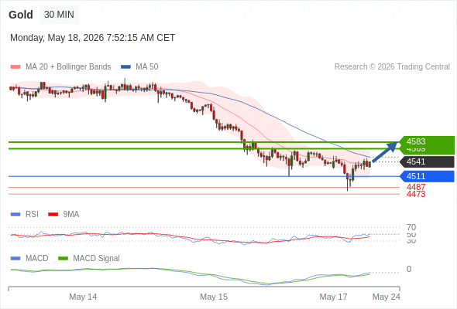Click the date and time stamp text
This screenshot has height=309, width=457.
[93, 38]
